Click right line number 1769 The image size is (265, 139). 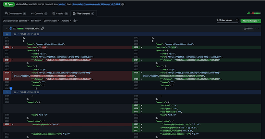tap(136, 105)
